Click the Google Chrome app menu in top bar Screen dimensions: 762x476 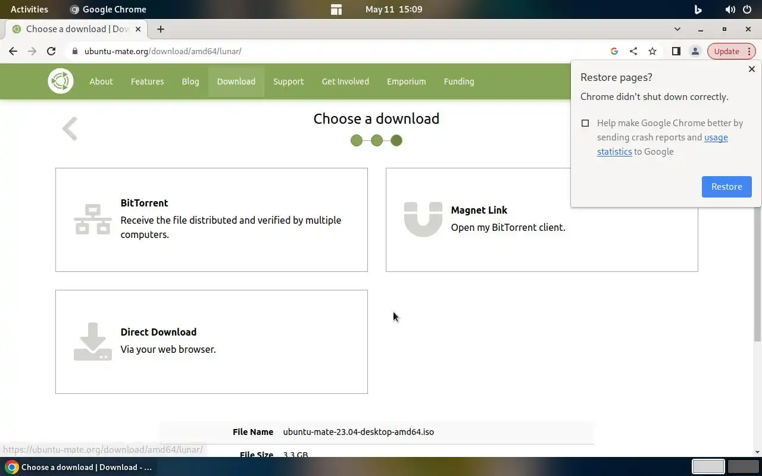point(108,10)
